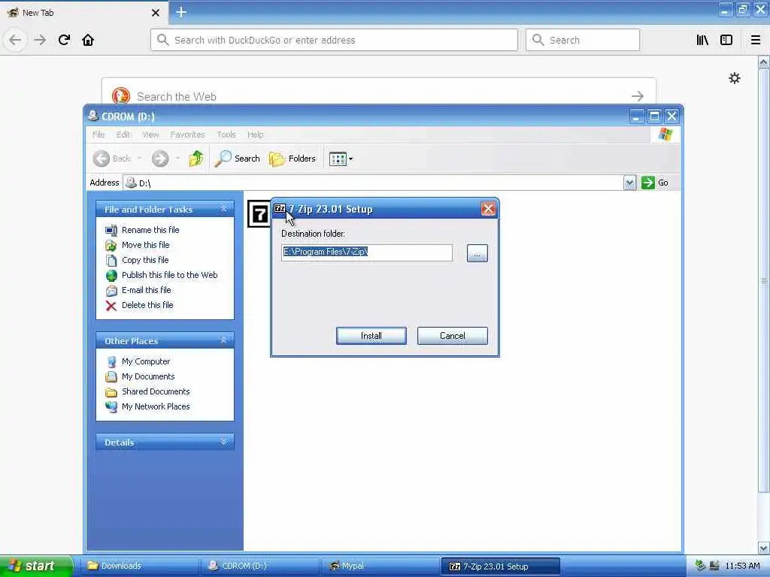The image size is (770, 577).
Task: Click Install in 7-Zip Setup dialog
Action: pos(371,336)
